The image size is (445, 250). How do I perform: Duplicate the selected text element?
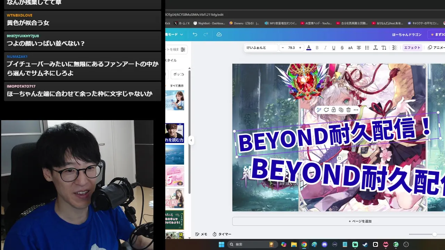[x=341, y=110]
